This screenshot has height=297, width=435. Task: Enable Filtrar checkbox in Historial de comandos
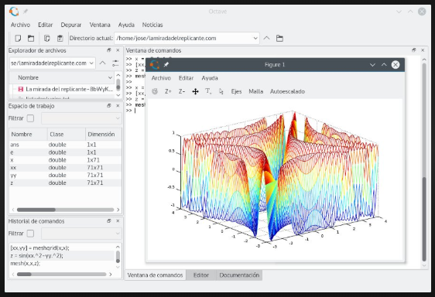pos(30,234)
